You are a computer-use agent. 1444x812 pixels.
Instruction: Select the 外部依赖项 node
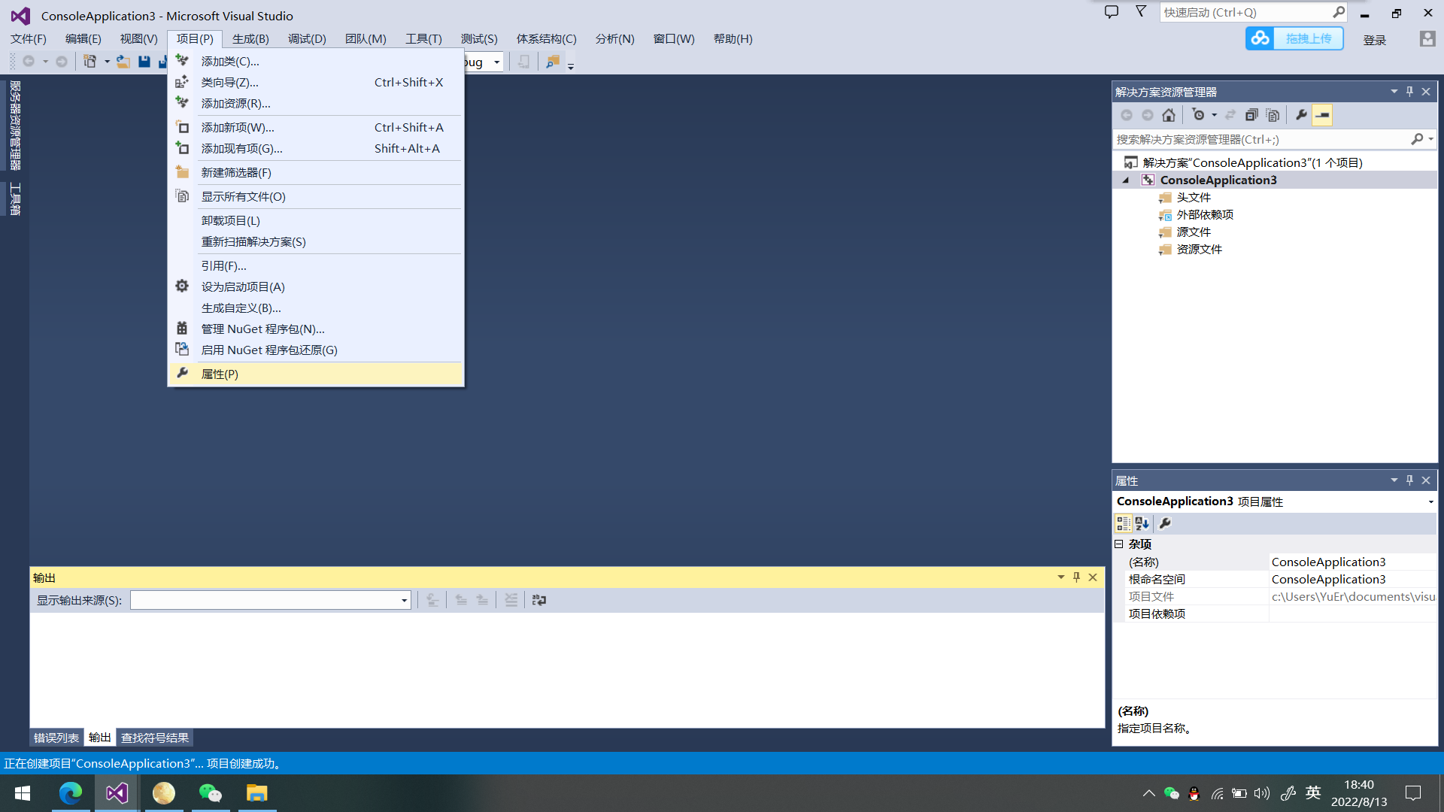click(1205, 214)
